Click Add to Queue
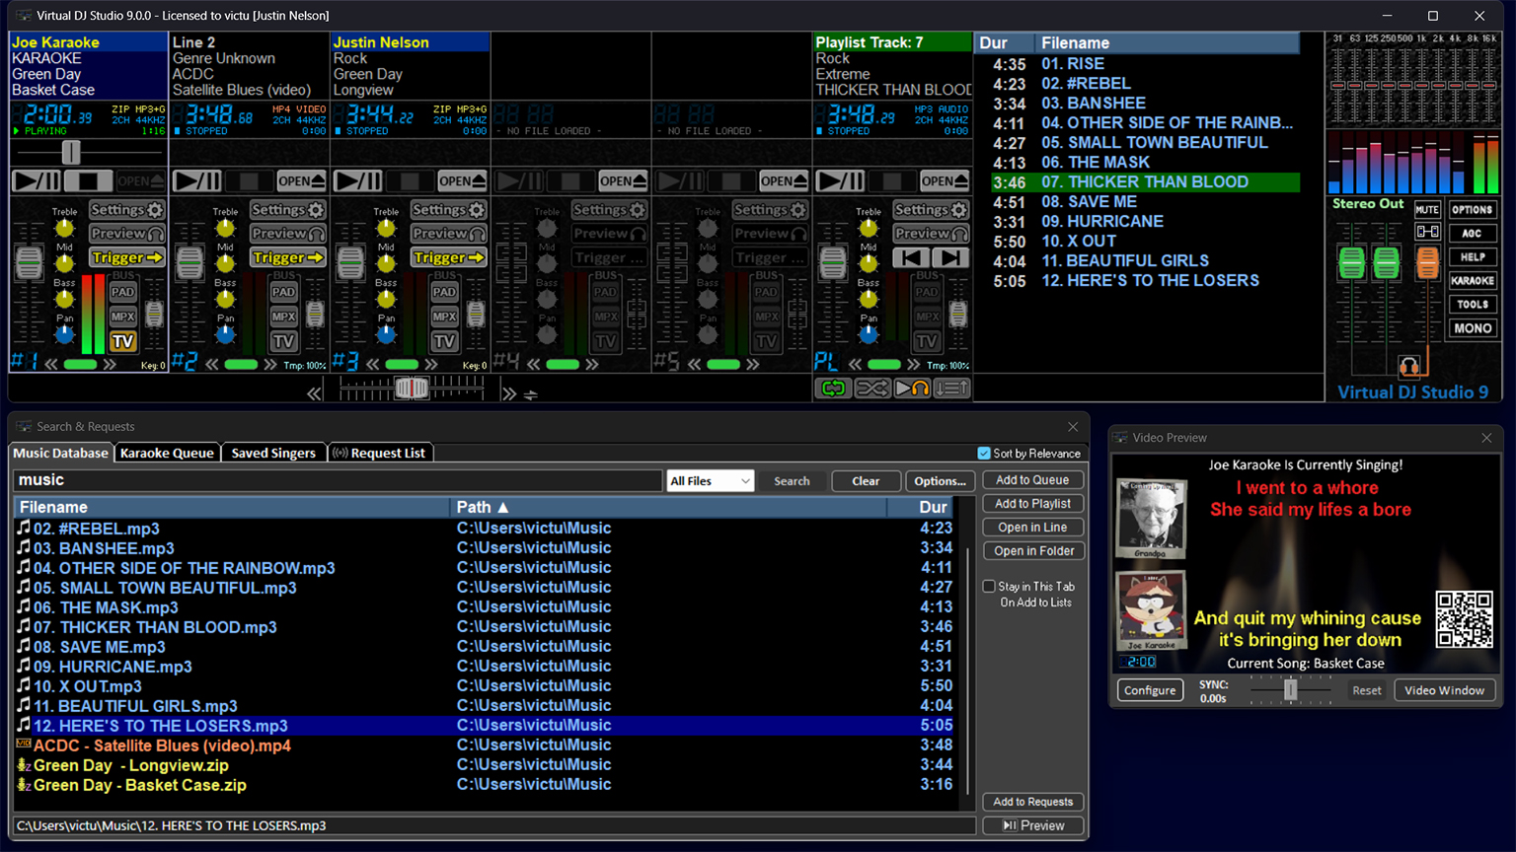Viewport: 1516px width, 852px height. point(1032,480)
